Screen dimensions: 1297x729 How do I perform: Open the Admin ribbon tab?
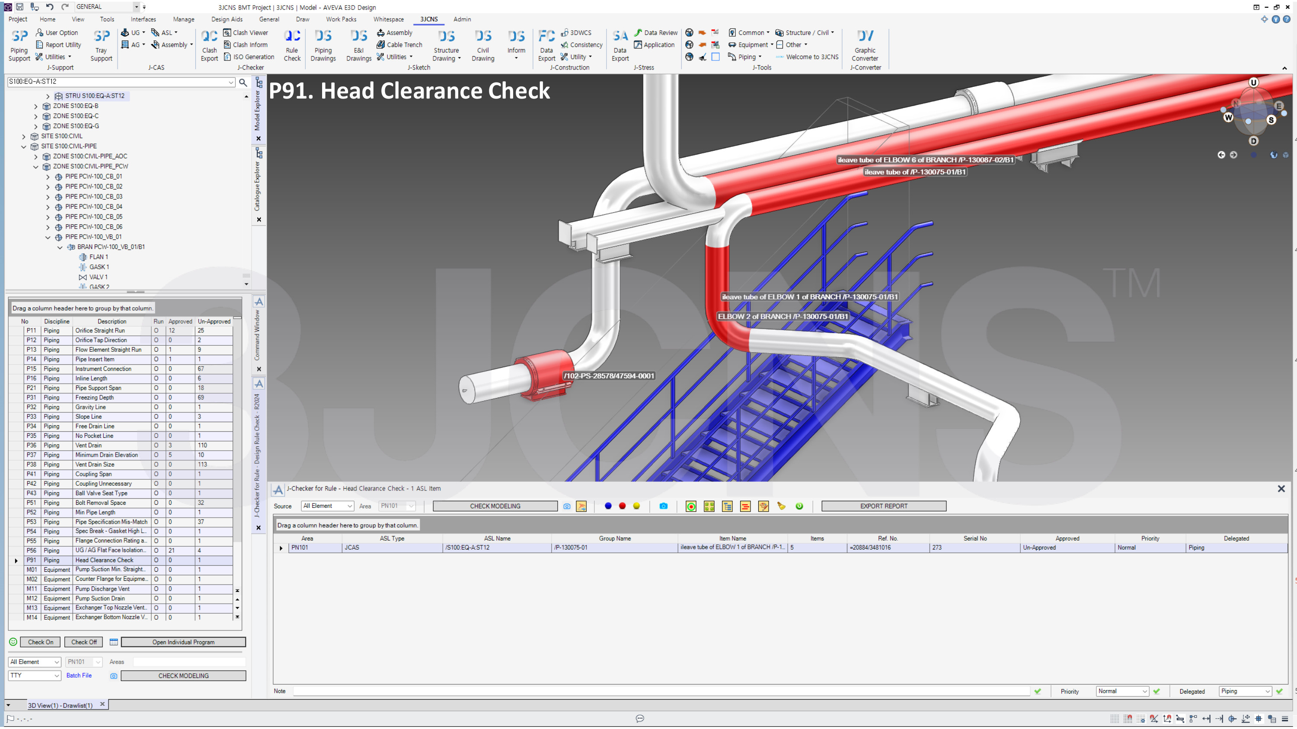[x=462, y=19]
